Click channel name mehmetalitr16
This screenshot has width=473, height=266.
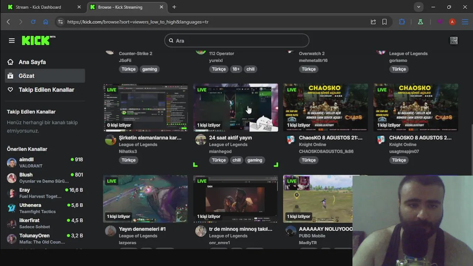313,61
